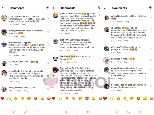This screenshot has width=154, height=115.
Task: Open the share paper-plane icon in the middle panel
Action: (x=99, y=8)
